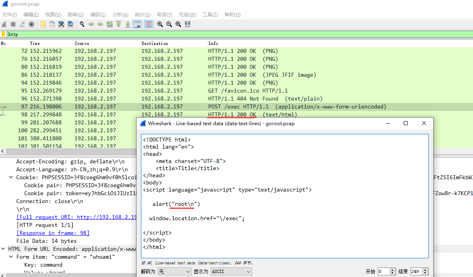Viewport: 473px width, 277px height.
Task: Maximize the Line-based text data dialog
Action: [406, 124]
